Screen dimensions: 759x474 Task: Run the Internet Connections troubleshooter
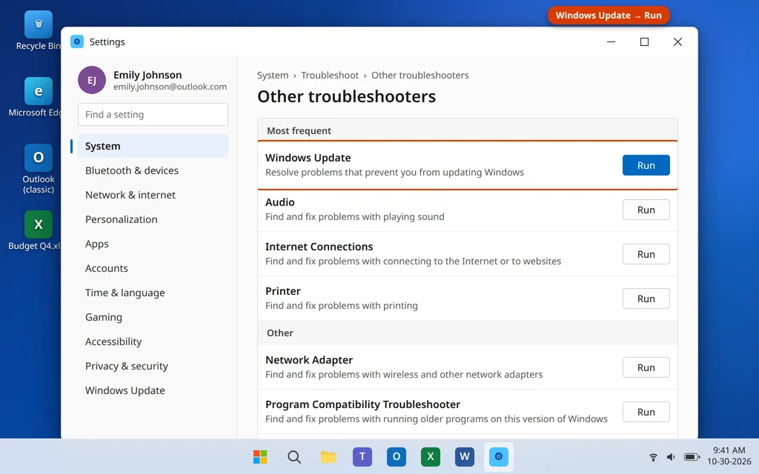tap(646, 255)
